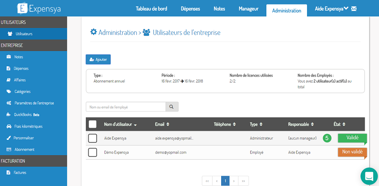
Task: Click the search magnifier button
Action: [172, 107]
